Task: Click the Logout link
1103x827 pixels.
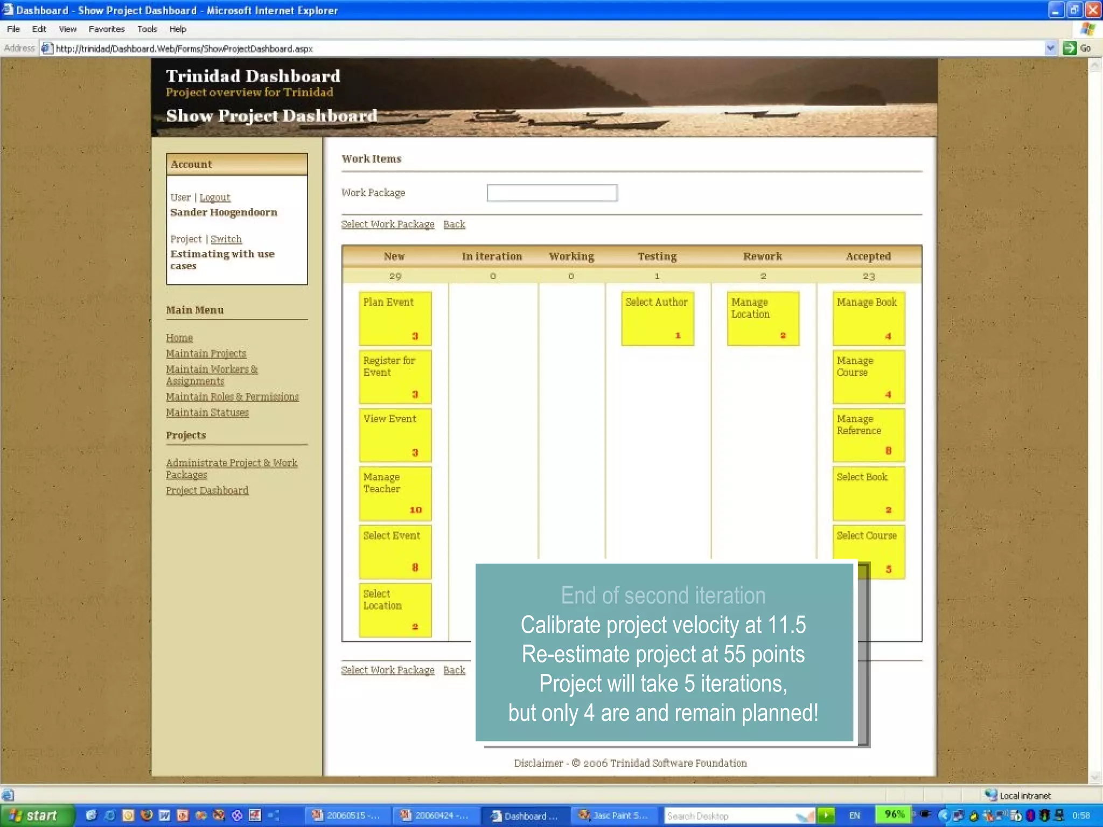Action: coord(214,198)
